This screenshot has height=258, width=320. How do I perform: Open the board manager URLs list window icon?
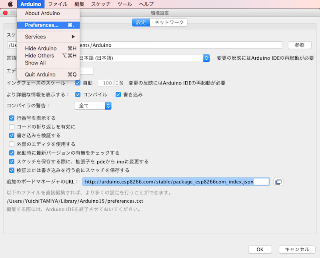[278, 182]
